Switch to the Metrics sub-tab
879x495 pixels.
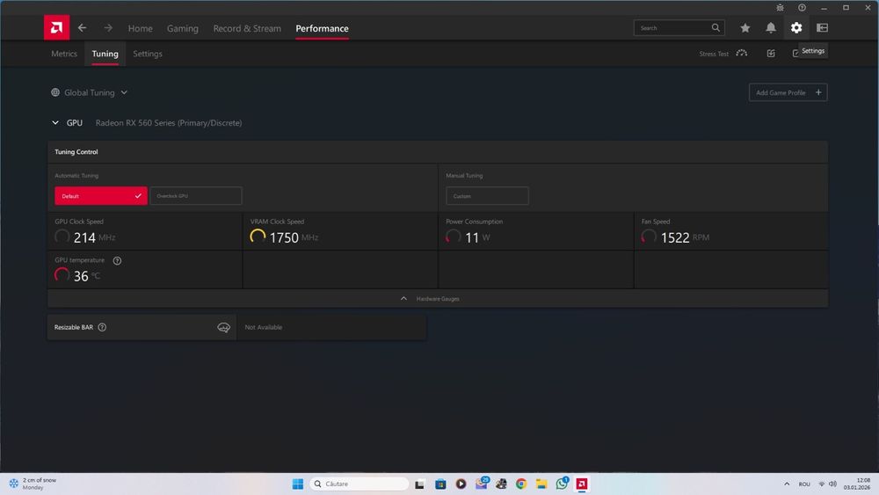click(64, 54)
